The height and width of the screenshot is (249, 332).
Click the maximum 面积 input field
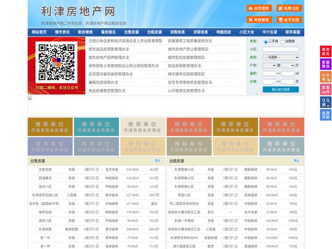point(288,73)
